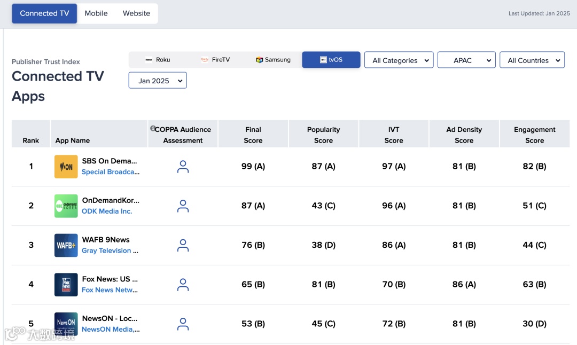This screenshot has height=345, width=577.
Task: Open the APAC region dropdown
Action: pos(466,60)
